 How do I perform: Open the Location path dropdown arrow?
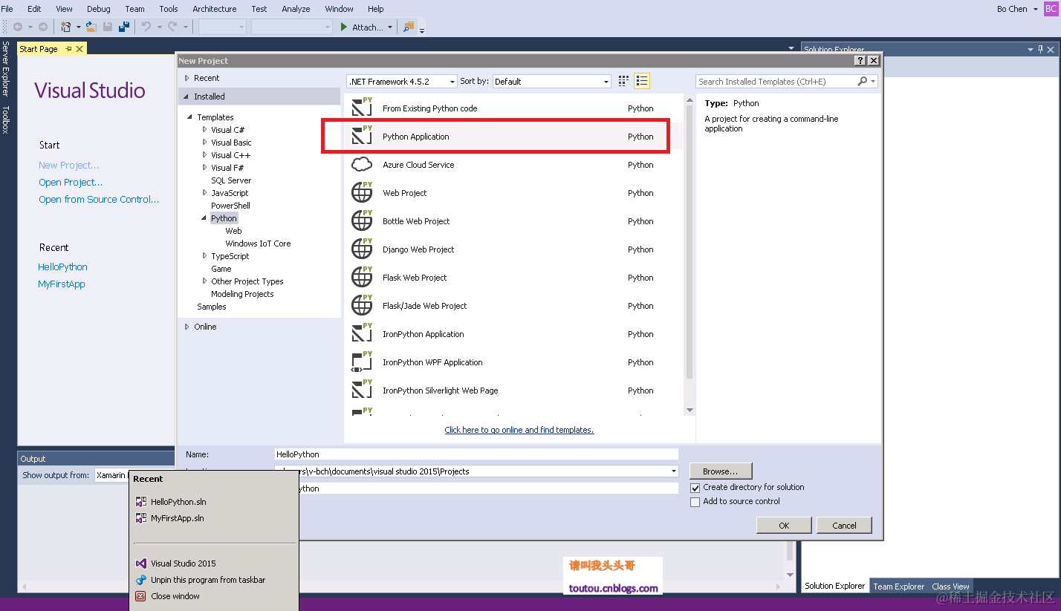pyautogui.click(x=674, y=471)
